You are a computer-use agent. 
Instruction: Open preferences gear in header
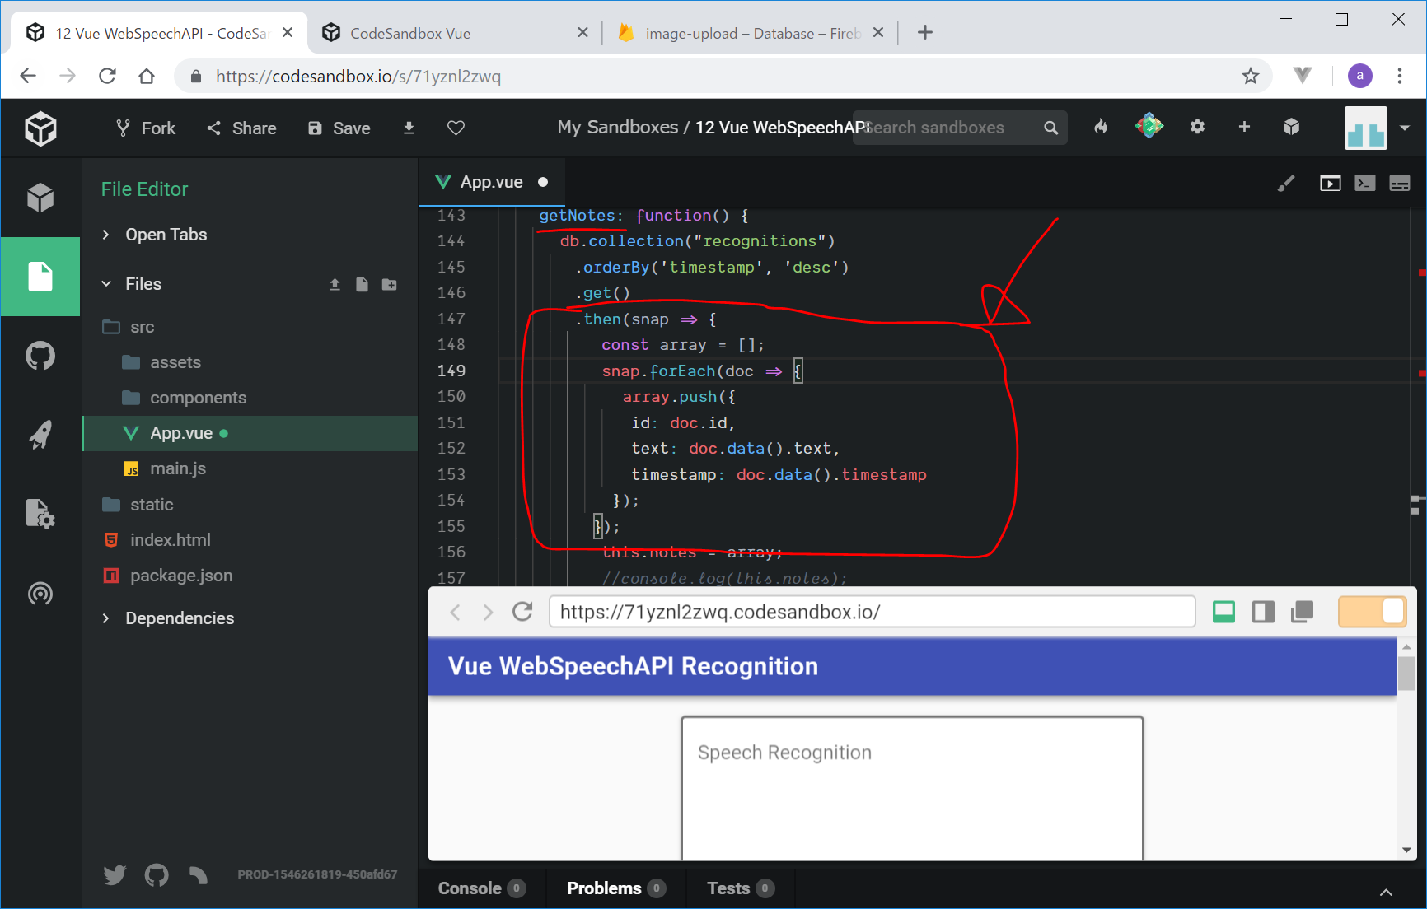(1197, 127)
